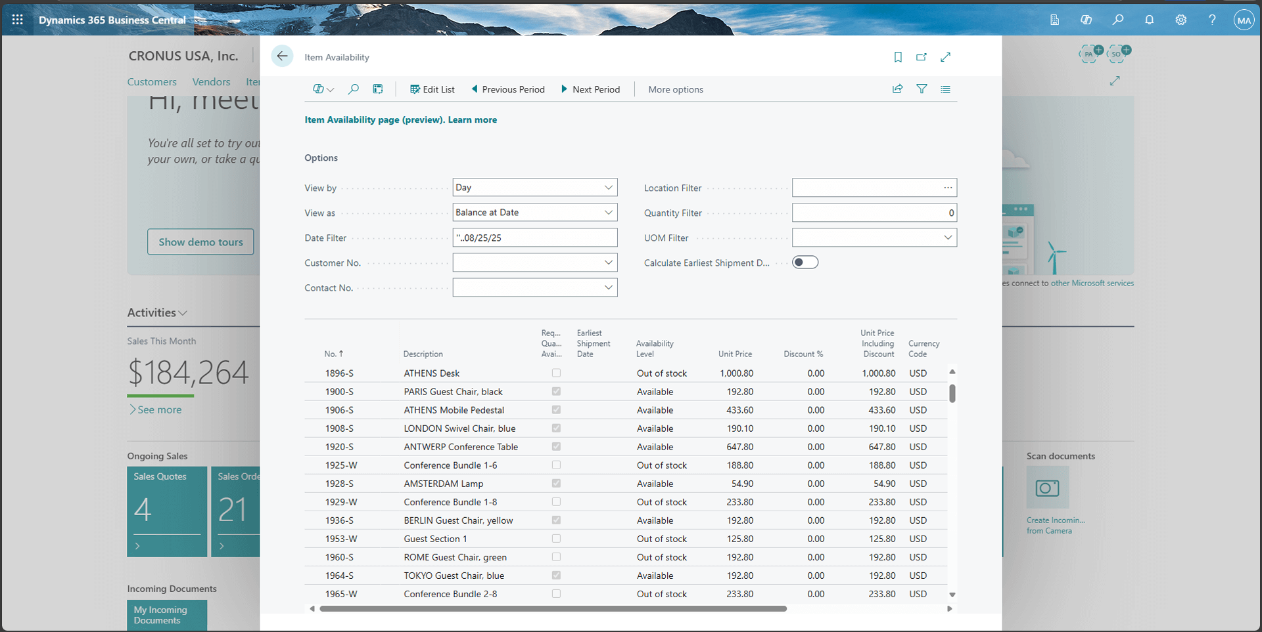Uncheck the checkbox on the PARIS Guest Chair row
This screenshot has width=1262, height=632.
pyautogui.click(x=556, y=391)
